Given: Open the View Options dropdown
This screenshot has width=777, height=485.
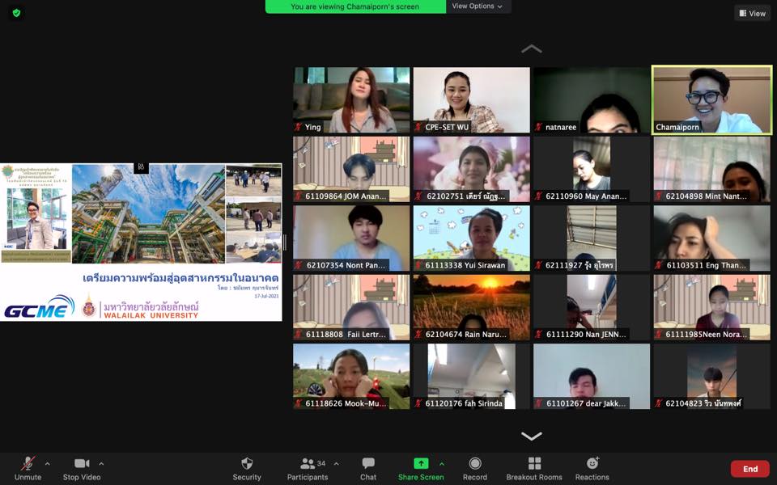Looking at the screenshot, I should [x=477, y=6].
